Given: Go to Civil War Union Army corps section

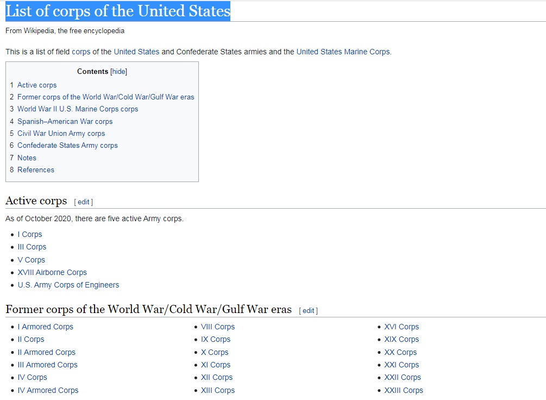Looking at the screenshot, I should tap(61, 134).
